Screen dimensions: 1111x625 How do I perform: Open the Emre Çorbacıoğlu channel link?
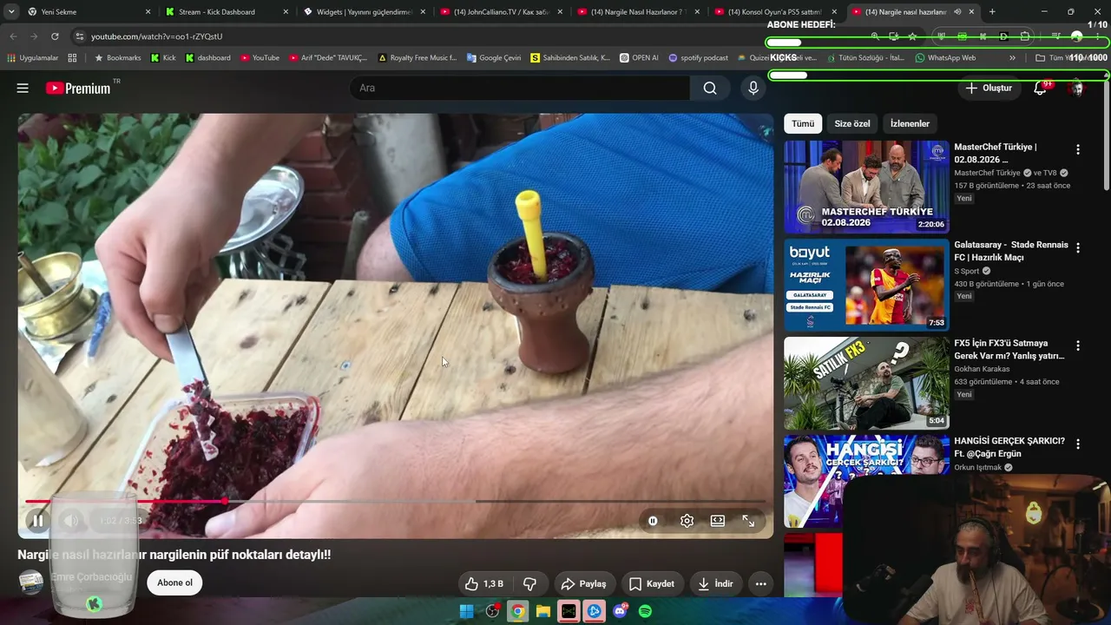click(91, 576)
